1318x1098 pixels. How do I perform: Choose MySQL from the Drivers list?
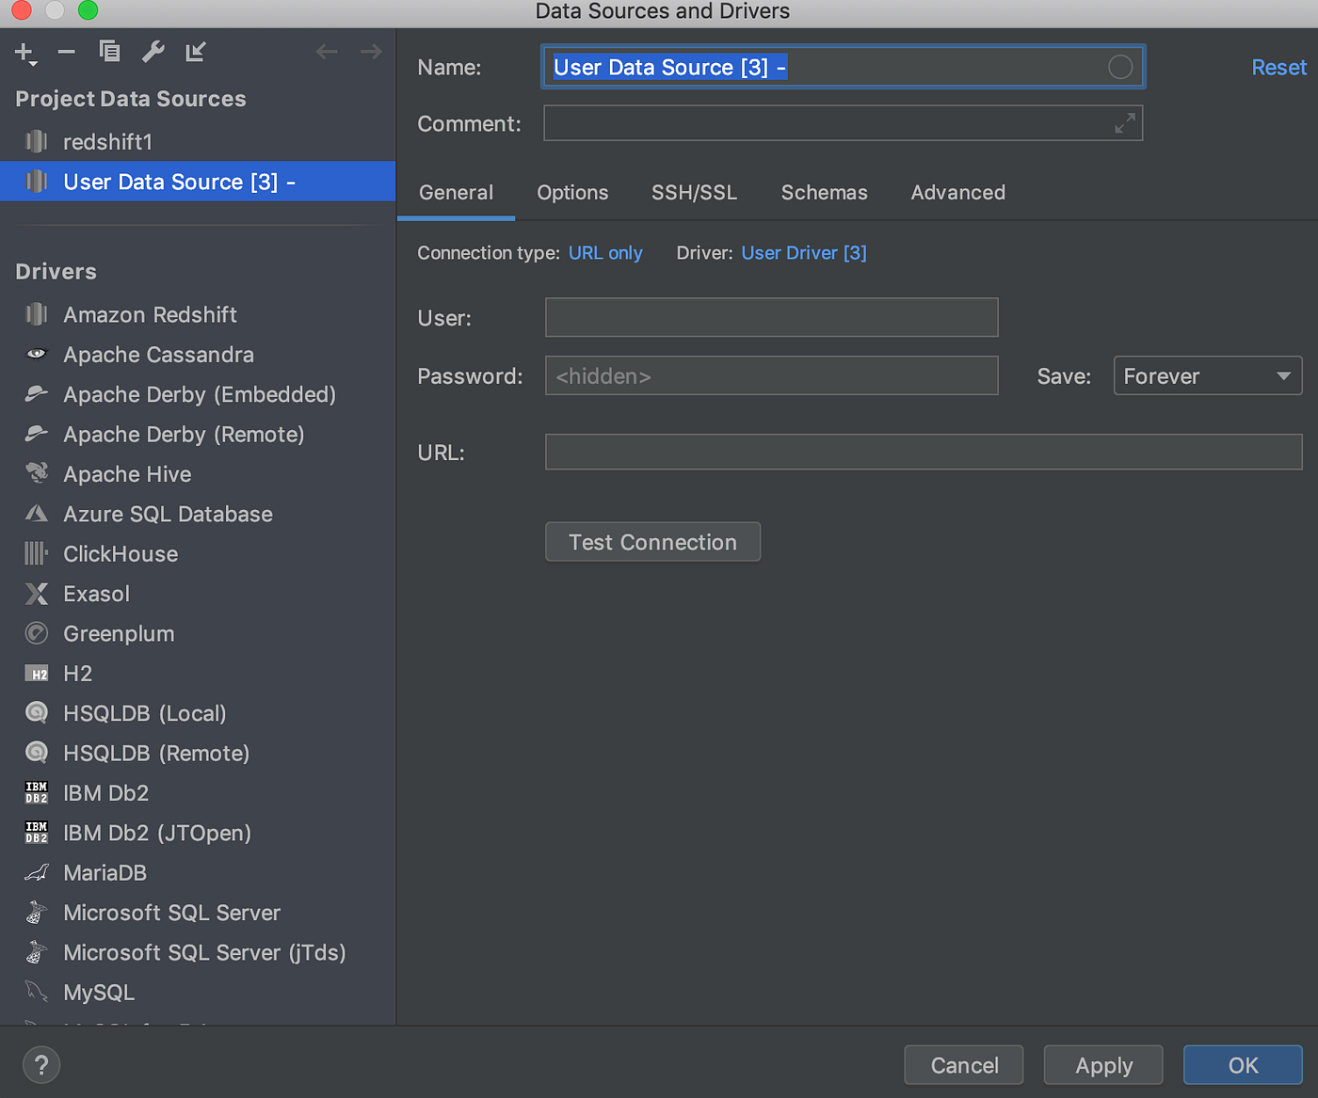point(98,992)
